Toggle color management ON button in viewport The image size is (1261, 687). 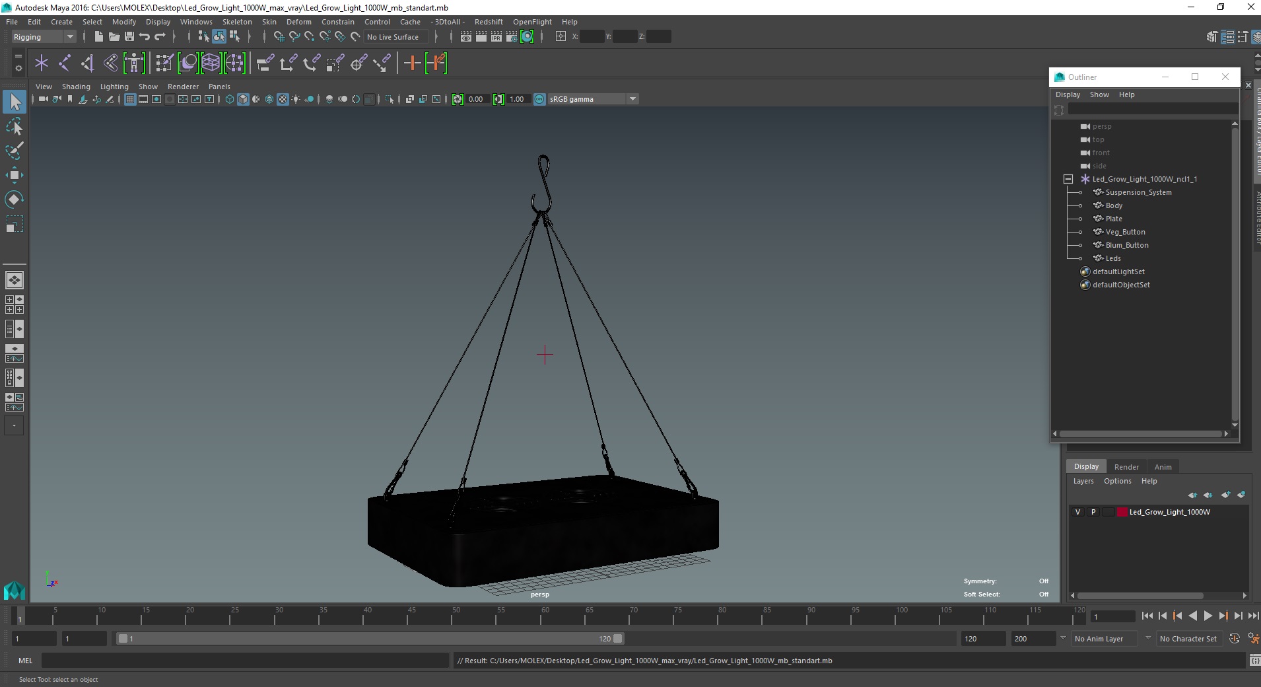tap(539, 99)
